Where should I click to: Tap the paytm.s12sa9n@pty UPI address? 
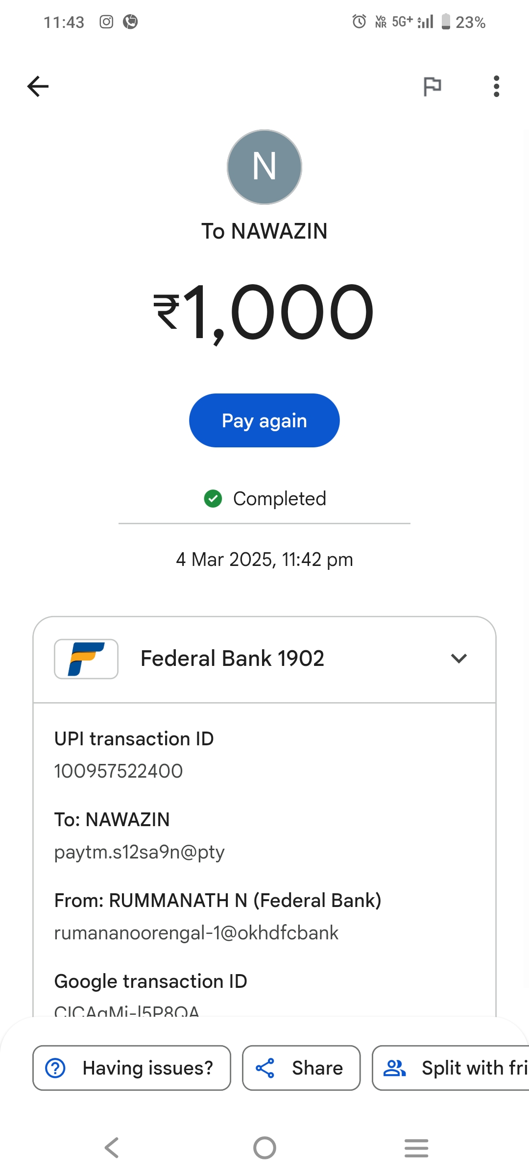(140, 852)
